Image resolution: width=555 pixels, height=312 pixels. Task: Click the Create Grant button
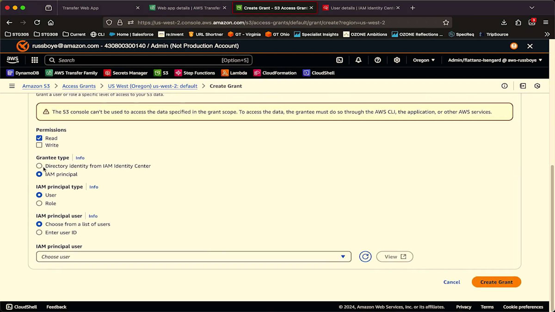496,282
